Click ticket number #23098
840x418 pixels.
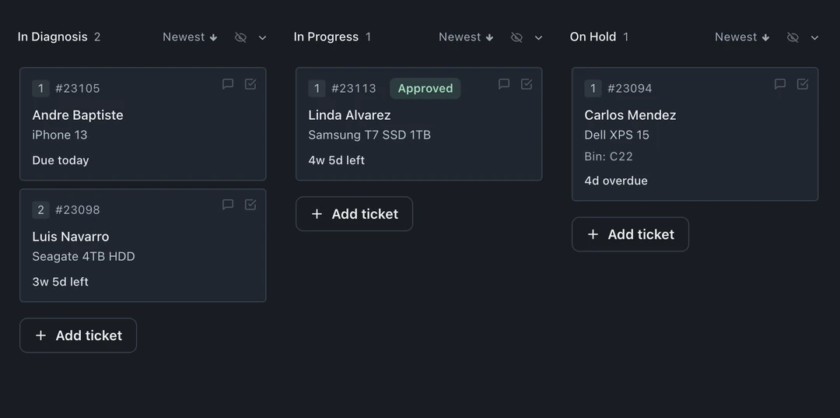(78, 210)
